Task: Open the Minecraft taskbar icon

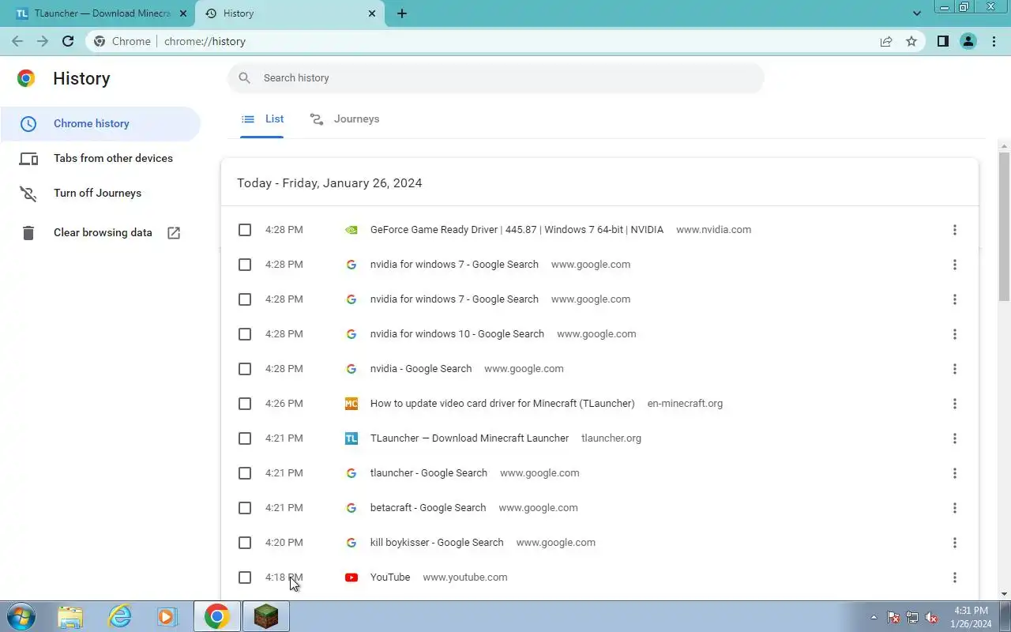Action: [x=266, y=617]
